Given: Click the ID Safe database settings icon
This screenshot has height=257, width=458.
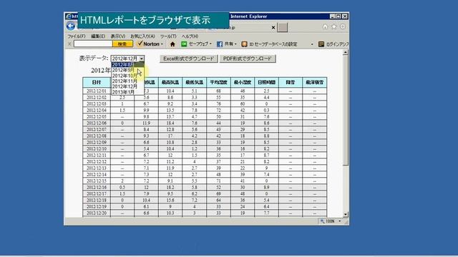Looking at the screenshot, I should pyautogui.click(x=245, y=44).
